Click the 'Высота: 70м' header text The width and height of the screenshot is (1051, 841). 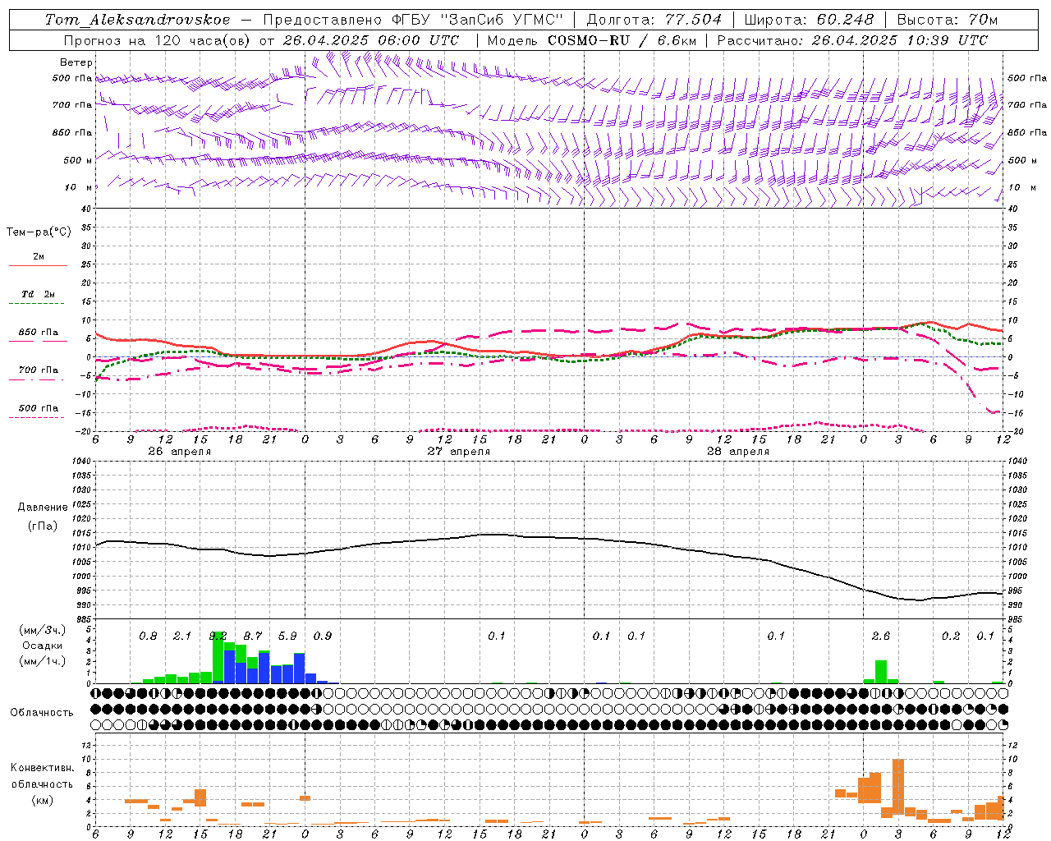[947, 20]
